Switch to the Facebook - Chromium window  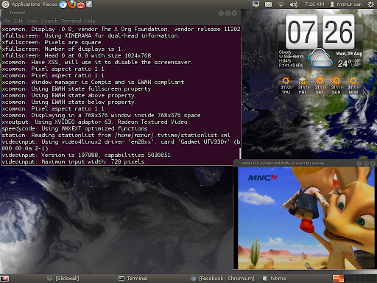pyautogui.click(x=222, y=279)
